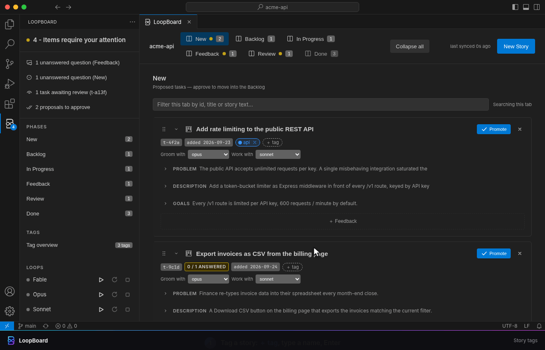This screenshot has height=350, width=545.
Task: Add Feedback to rate limiting story
Action: [x=343, y=221]
